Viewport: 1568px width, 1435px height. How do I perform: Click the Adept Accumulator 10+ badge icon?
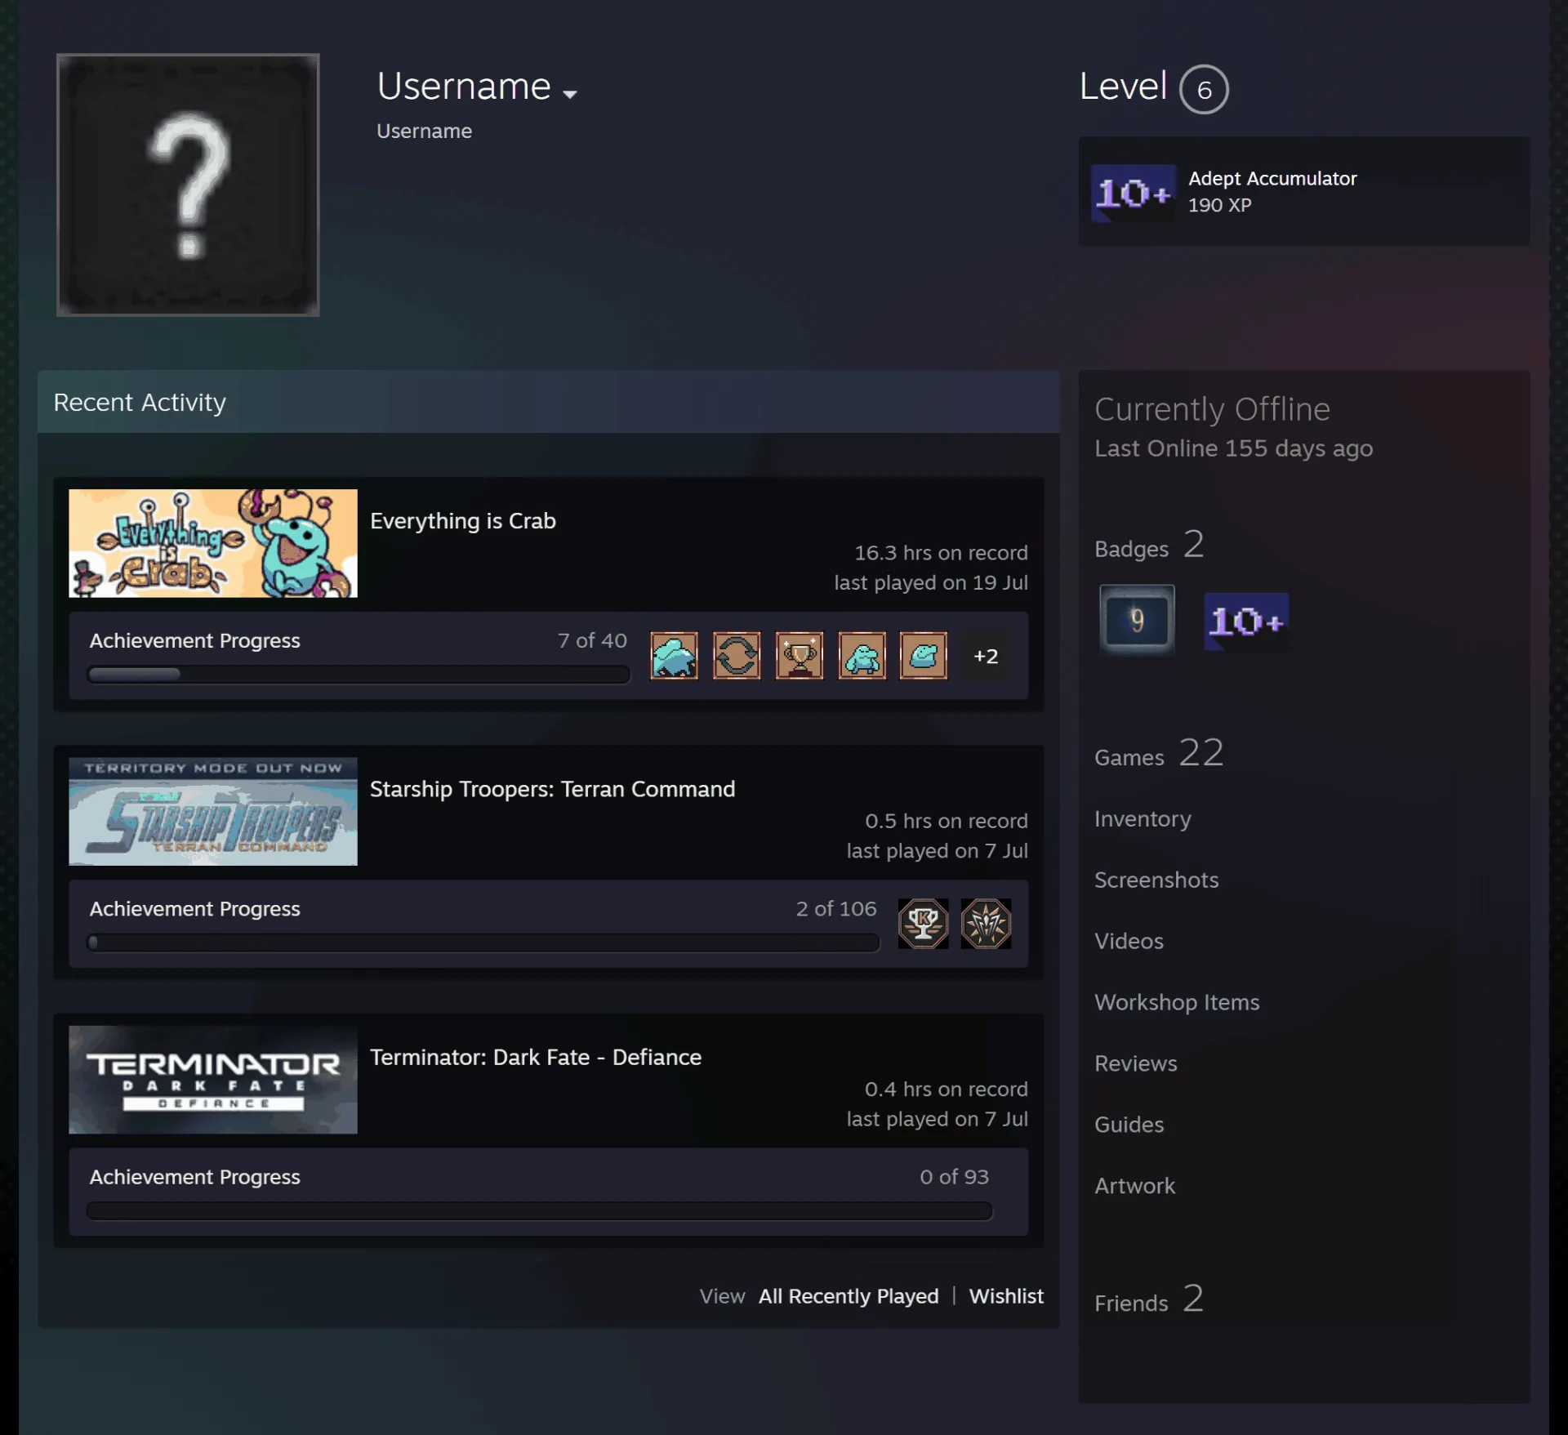1134,193
